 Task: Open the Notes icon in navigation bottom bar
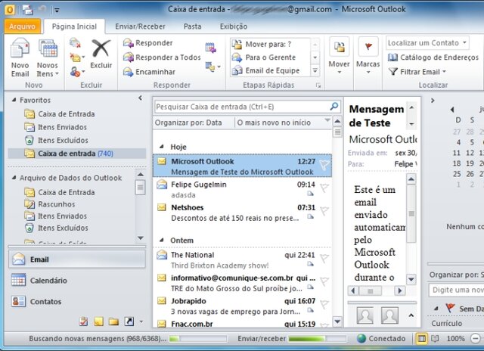(x=98, y=321)
